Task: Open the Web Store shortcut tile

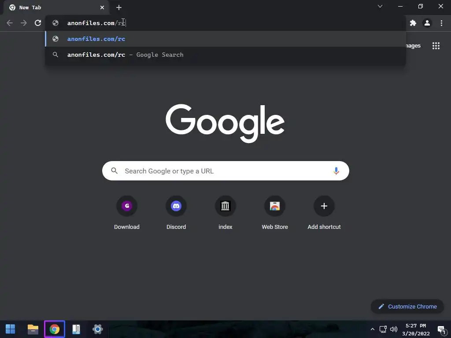Action: click(x=275, y=213)
